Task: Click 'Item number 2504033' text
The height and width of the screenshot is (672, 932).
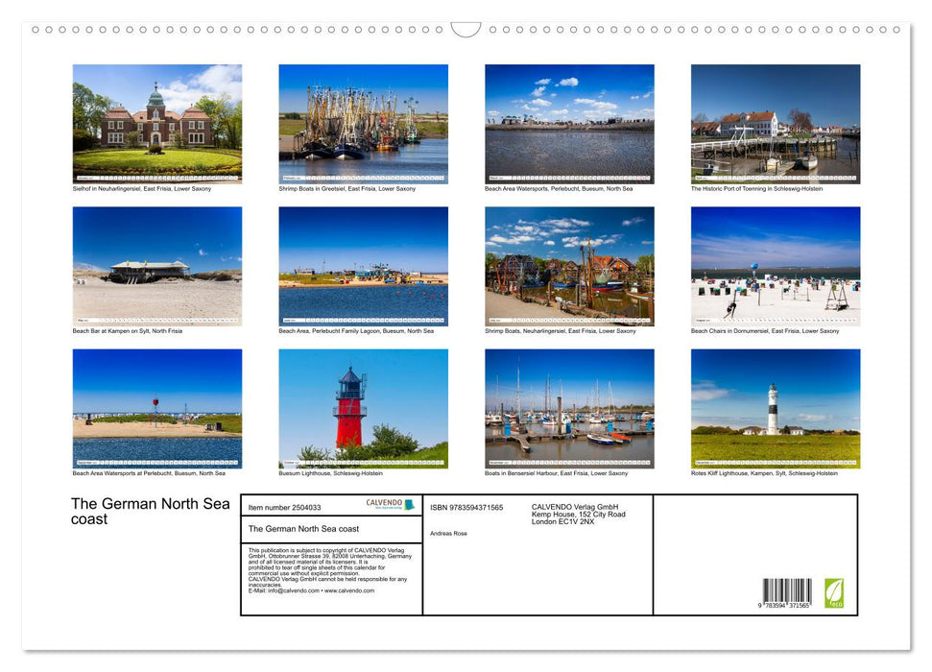Action: tap(284, 507)
